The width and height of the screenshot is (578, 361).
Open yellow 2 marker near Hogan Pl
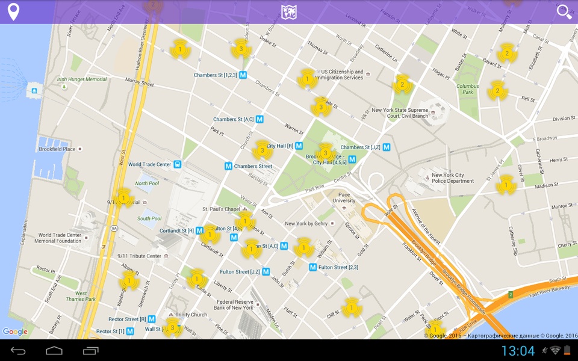[x=402, y=85]
